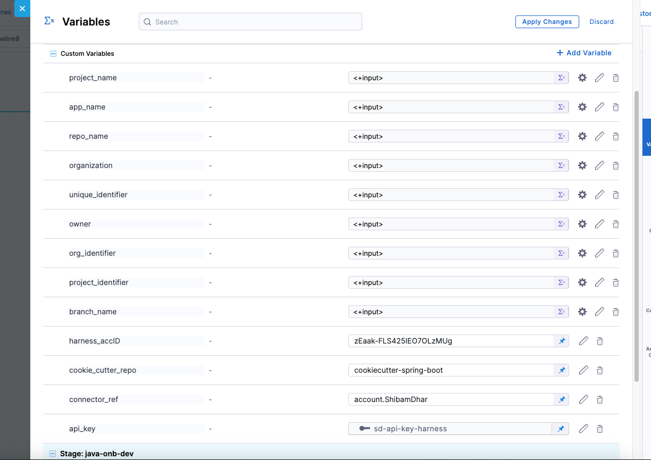Edit the app_name variable with pencil icon
Viewport: 651px width, 460px height.
coord(599,107)
